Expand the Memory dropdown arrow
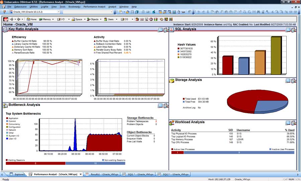The image size is (301, 181). 53,19
